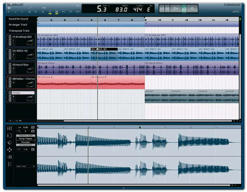This screenshot has height=192, width=247.
Task: Undo the last action
Action: [x=64, y=12]
